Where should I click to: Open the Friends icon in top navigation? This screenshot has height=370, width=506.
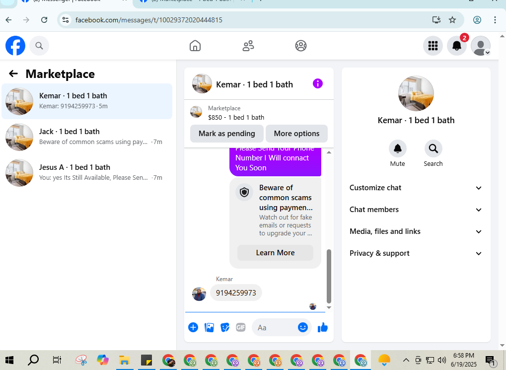(x=248, y=46)
